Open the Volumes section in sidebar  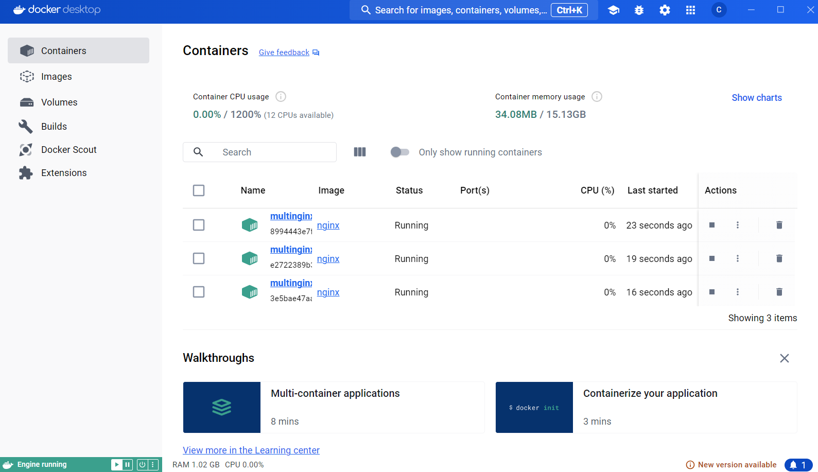78,102
